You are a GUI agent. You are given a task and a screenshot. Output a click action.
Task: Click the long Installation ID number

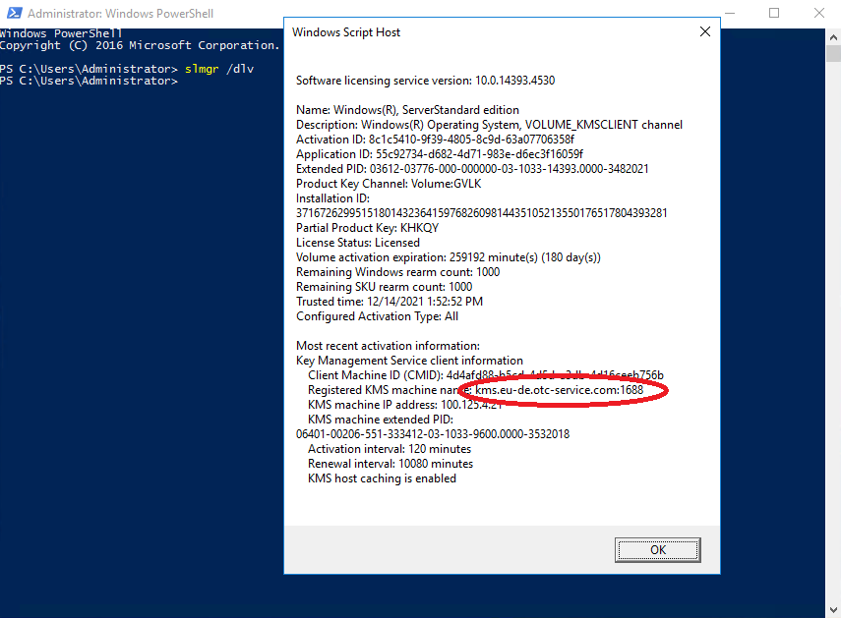pos(481,213)
